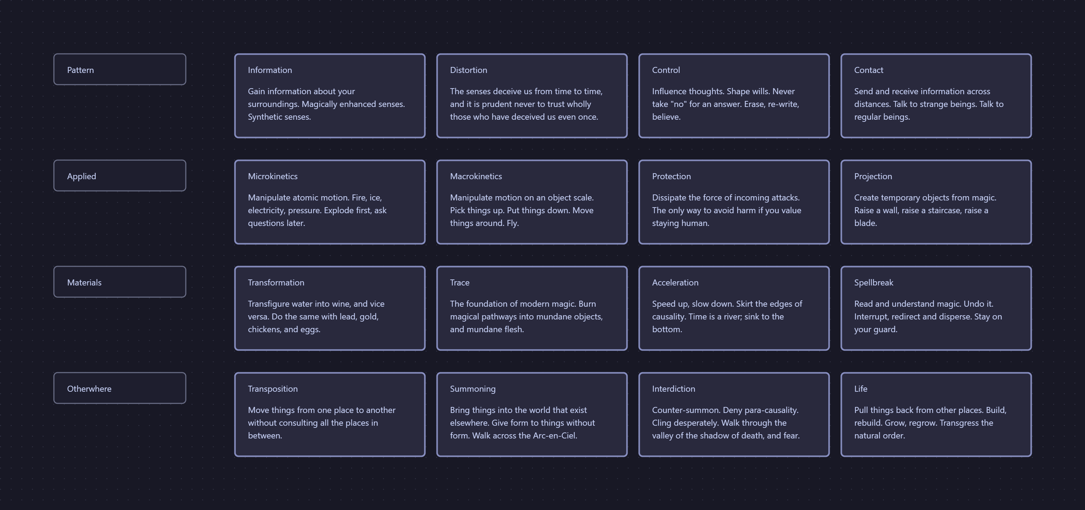Open the Spellbreak card

[x=936, y=308]
